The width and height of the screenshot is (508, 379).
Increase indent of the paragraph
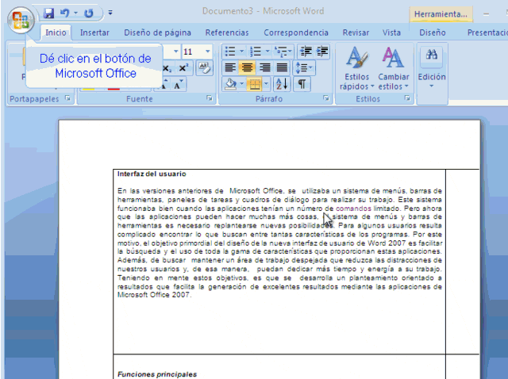322,52
